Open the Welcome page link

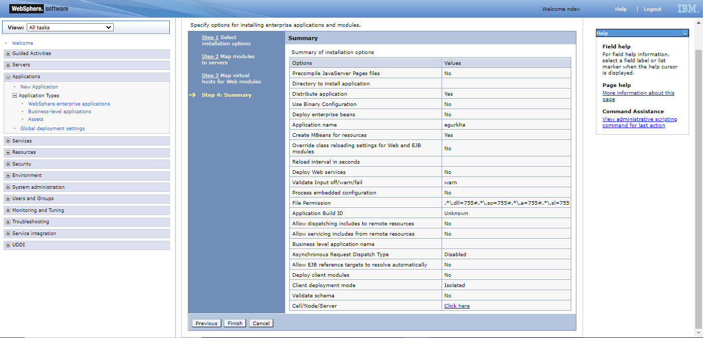click(x=23, y=43)
